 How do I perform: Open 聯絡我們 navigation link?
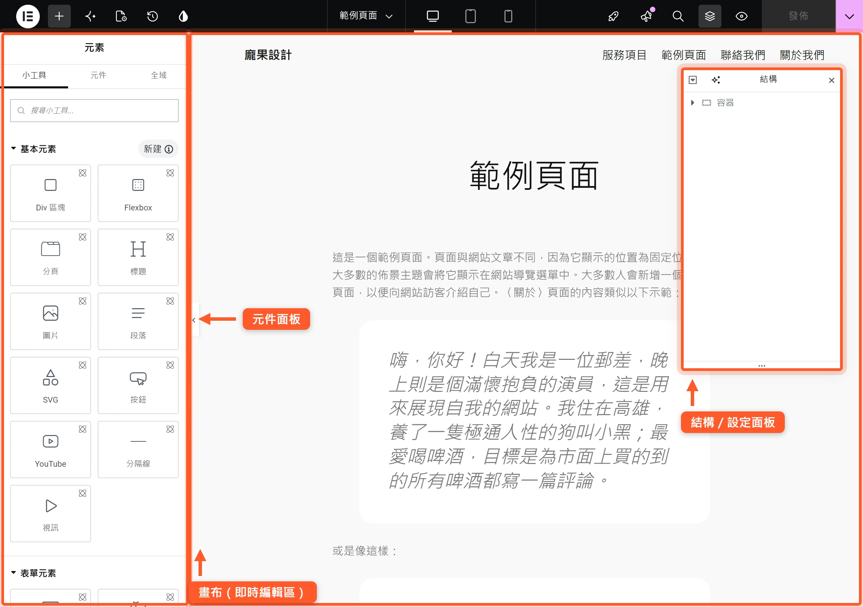743,55
